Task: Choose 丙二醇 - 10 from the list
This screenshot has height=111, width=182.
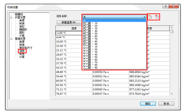Action: click(x=90, y=23)
